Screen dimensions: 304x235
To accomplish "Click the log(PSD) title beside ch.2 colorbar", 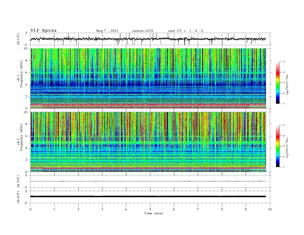I will coord(287,147).
